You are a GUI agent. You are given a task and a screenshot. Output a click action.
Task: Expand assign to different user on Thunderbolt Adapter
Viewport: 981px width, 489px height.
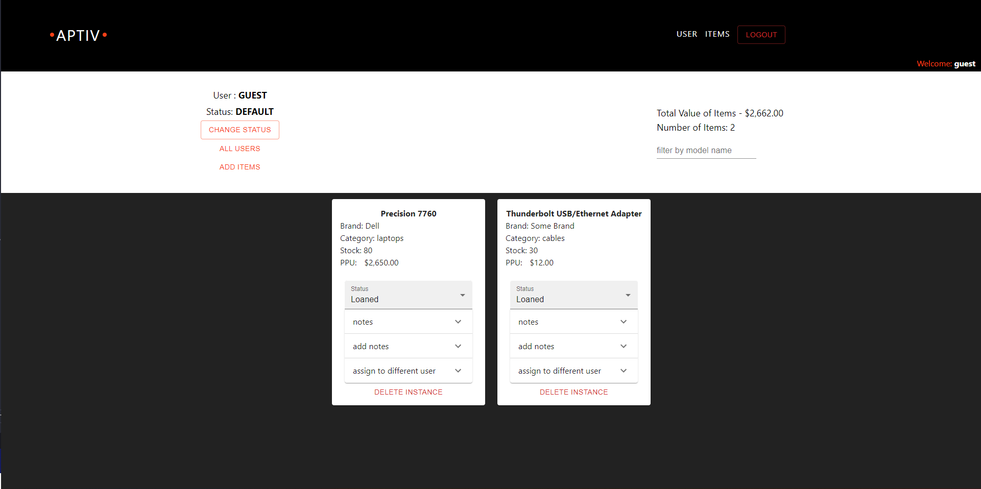point(574,371)
